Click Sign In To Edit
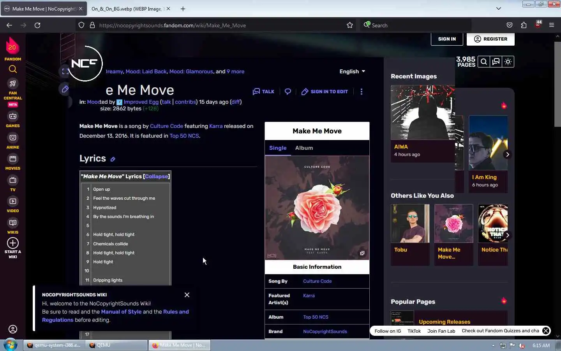The image size is (561, 351). (x=325, y=92)
